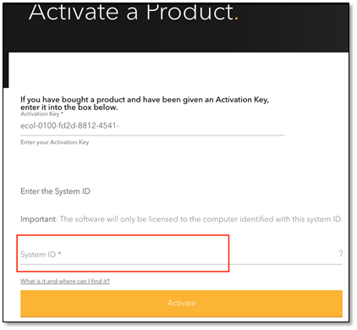Click the Activation Key text field

152,126
